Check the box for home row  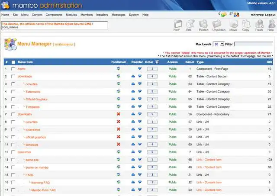[13, 69]
